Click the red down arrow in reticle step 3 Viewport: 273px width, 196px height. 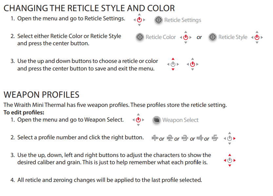(173, 69)
